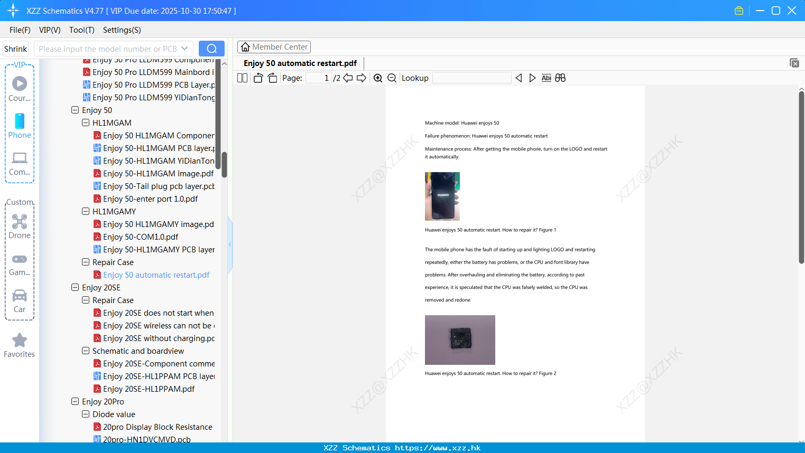The width and height of the screenshot is (805, 453).
Task: Rotate the PDF clockwise
Action: pos(272,78)
